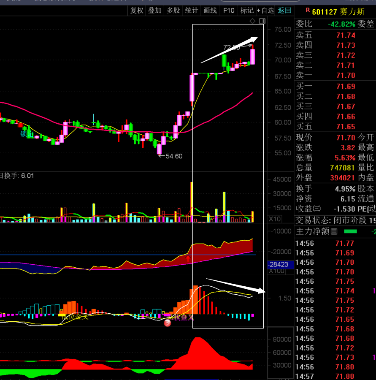Select 卖四 price 71.73
The height and width of the screenshot is (380, 376).
[x=346, y=45]
